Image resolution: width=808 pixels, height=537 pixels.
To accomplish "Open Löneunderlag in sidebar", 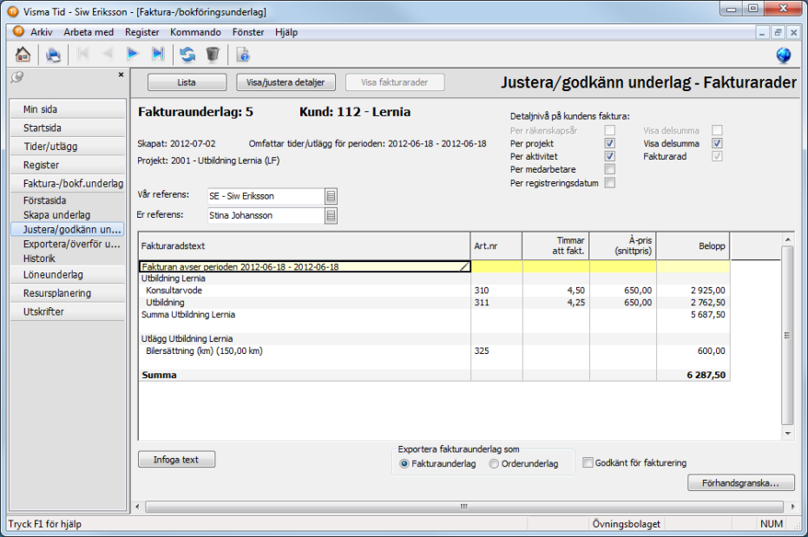I will 68,274.
